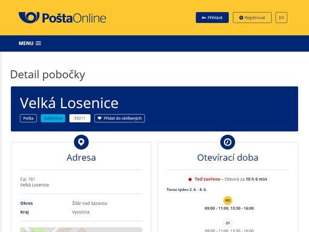Click the 59211 postal code tag
Image resolution: width=309 pixels, height=232 pixels.
(x=80, y=118)
